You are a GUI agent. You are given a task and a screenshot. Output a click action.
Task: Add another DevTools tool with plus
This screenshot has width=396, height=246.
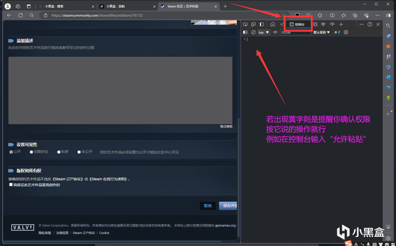[x=341, y=24]
